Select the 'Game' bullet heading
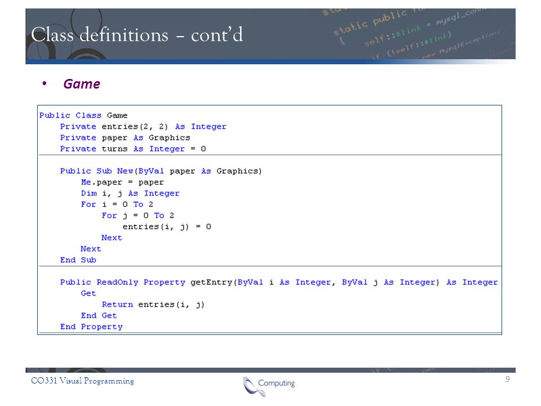This screenshot has width=541, height=406. [x=82, y=84]
